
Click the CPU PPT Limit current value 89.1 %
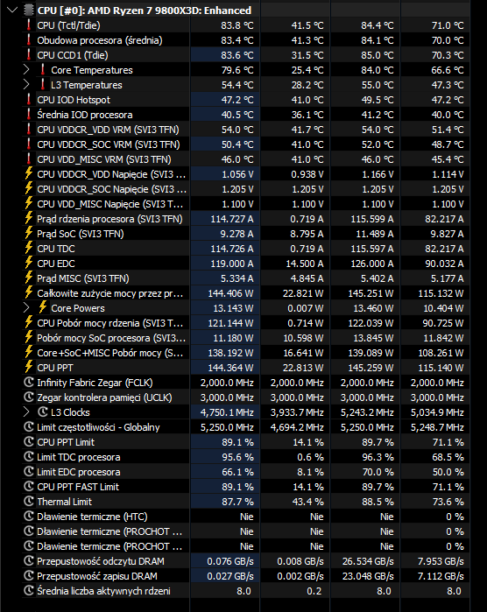pos(237,442)
